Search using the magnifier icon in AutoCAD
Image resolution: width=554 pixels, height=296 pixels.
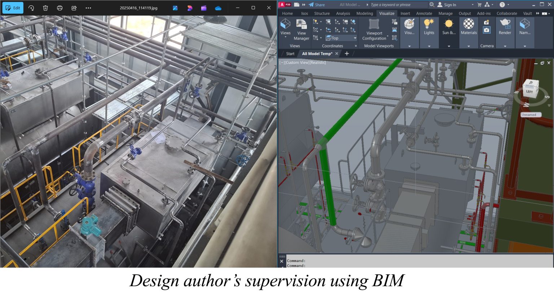click(432, 5)
